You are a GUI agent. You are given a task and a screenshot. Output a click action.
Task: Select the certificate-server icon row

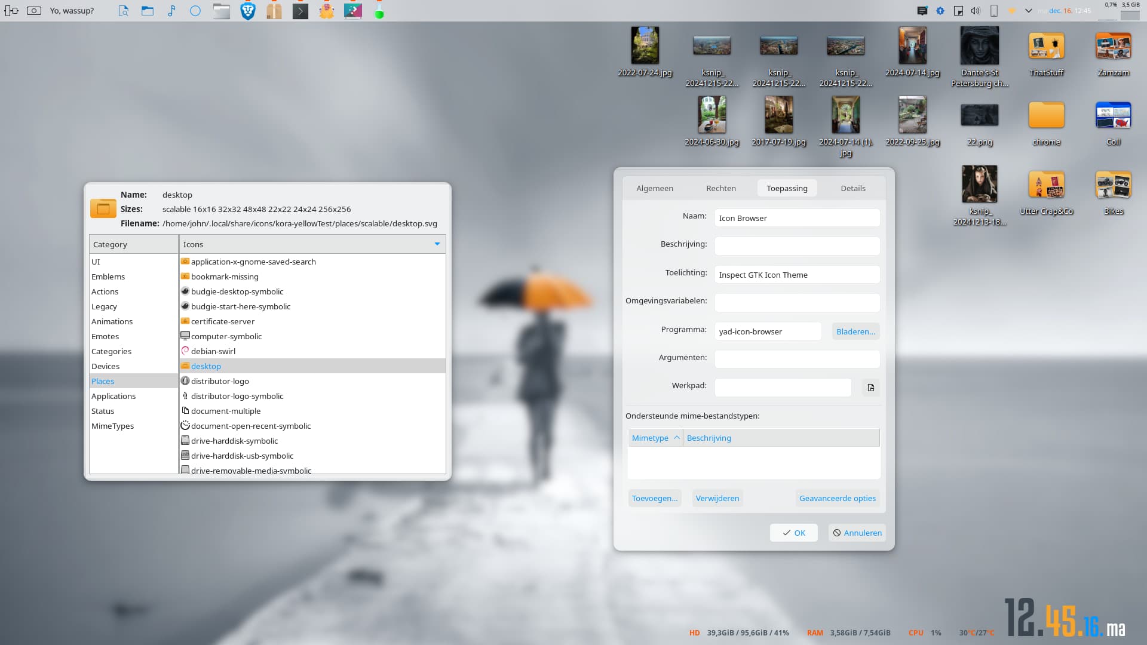pyautogui.click(x=312, y=321)
